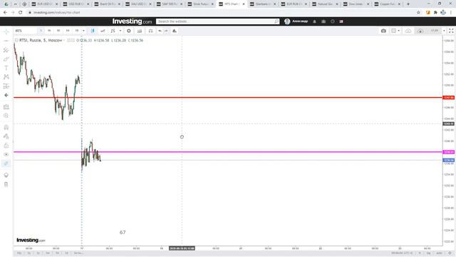Click the undo arrow
Image resolution: width=456 pixels, height=257 pixels.
tap(160, 31)
